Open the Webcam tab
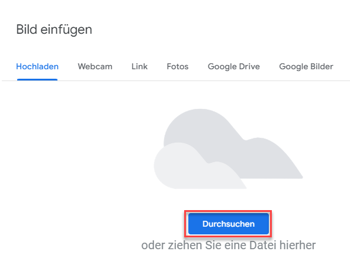The height and width of the screenshot is (264, 350). [x=95, y=66]
